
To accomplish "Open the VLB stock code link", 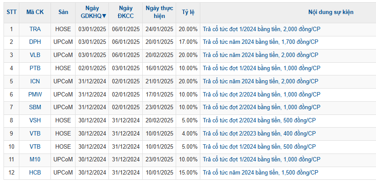I will [x=35, y=55].
